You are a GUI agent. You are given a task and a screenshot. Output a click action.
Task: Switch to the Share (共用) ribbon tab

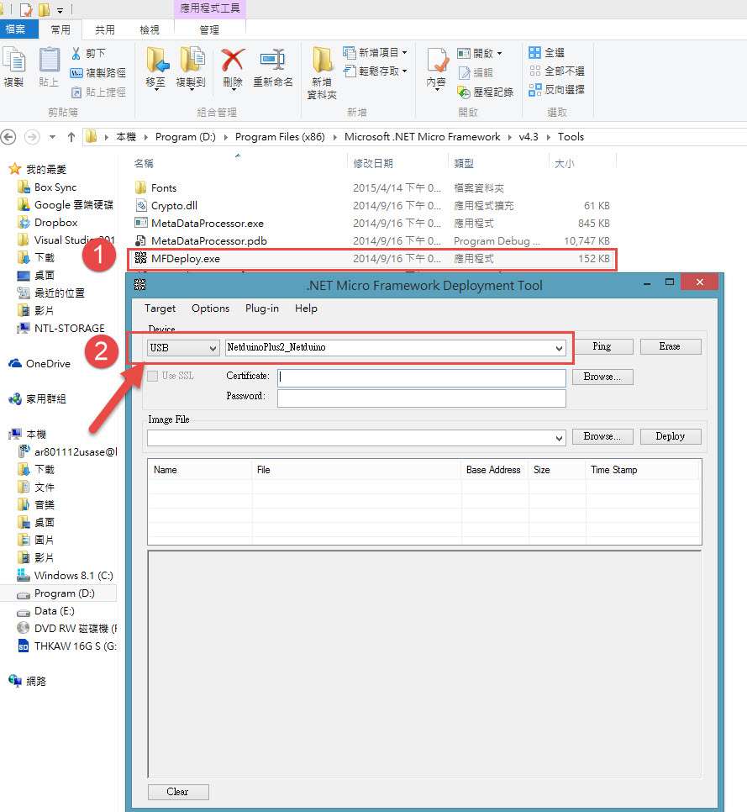click(x=105, y=30)
